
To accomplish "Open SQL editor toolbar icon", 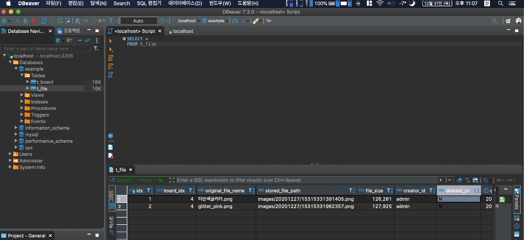I will point(44,21).
